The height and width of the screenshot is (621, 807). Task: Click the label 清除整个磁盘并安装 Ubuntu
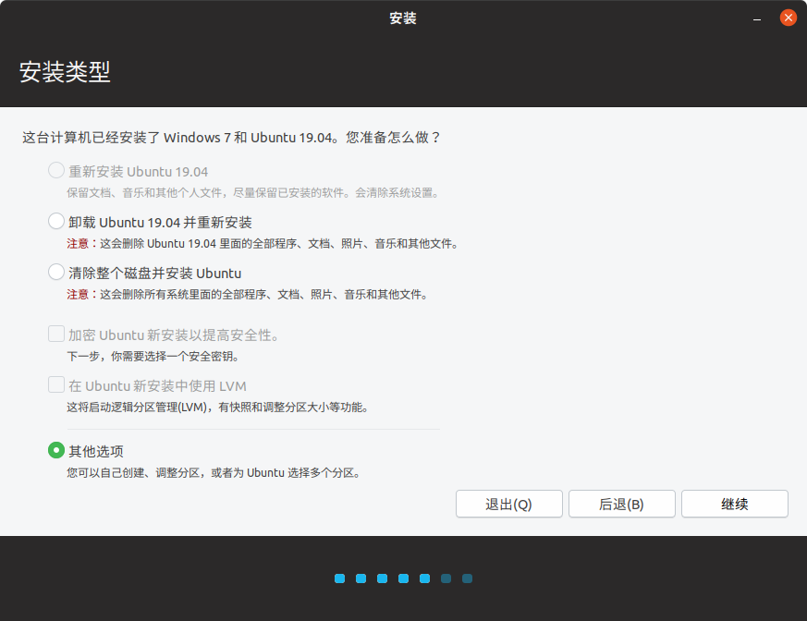(x=155, y=274)
